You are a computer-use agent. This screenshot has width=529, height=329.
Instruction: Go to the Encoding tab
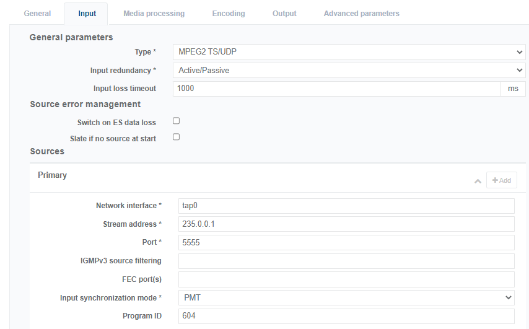tap(228, 14)
